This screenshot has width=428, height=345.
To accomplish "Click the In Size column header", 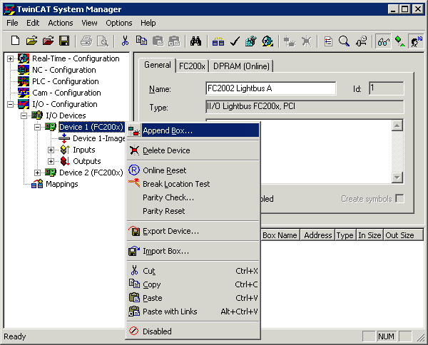I will pyautogui.click(x=370, y=235).
